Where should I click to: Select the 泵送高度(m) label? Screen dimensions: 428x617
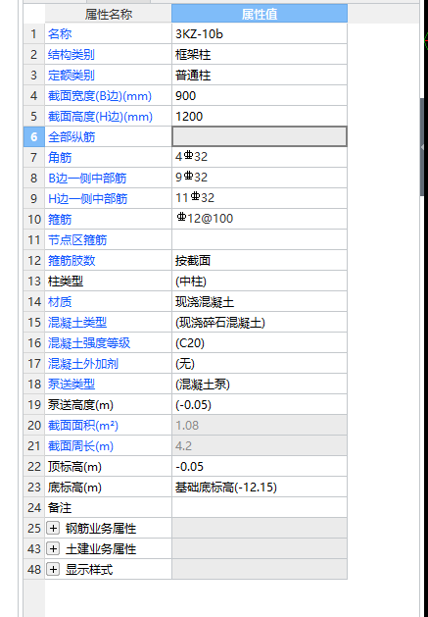click(x=80, y=404)
